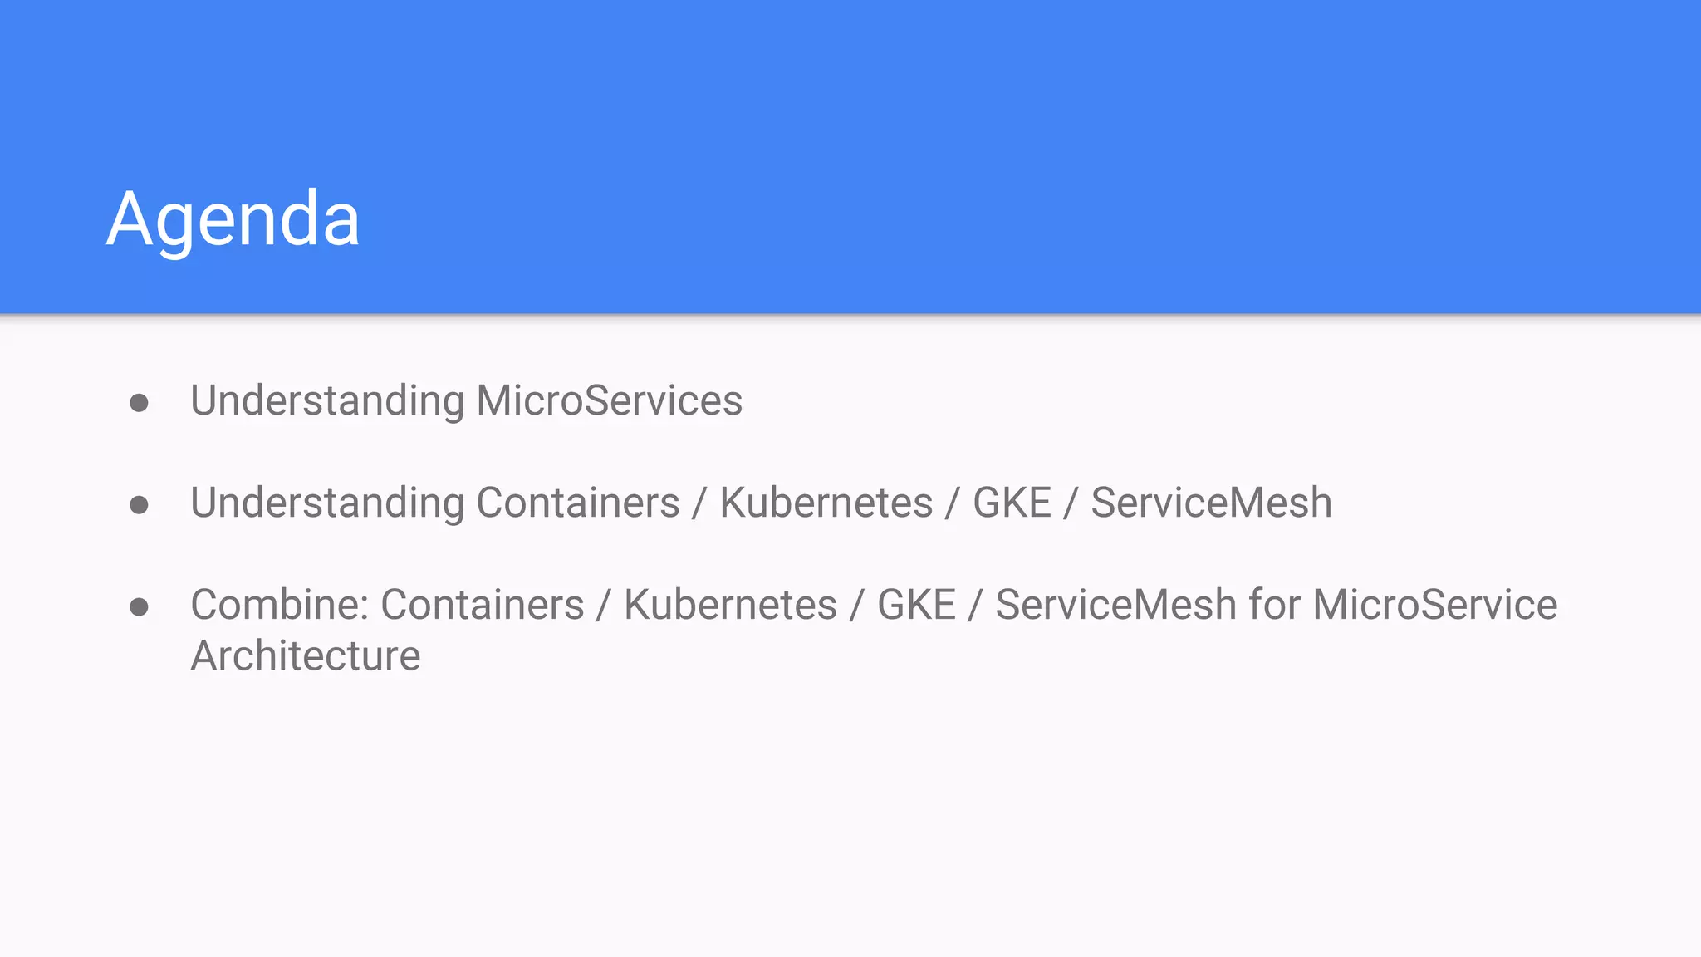Click the word Architecture on the last line
The height and width of the screenshot is (957, 1701).
[306, 656]
